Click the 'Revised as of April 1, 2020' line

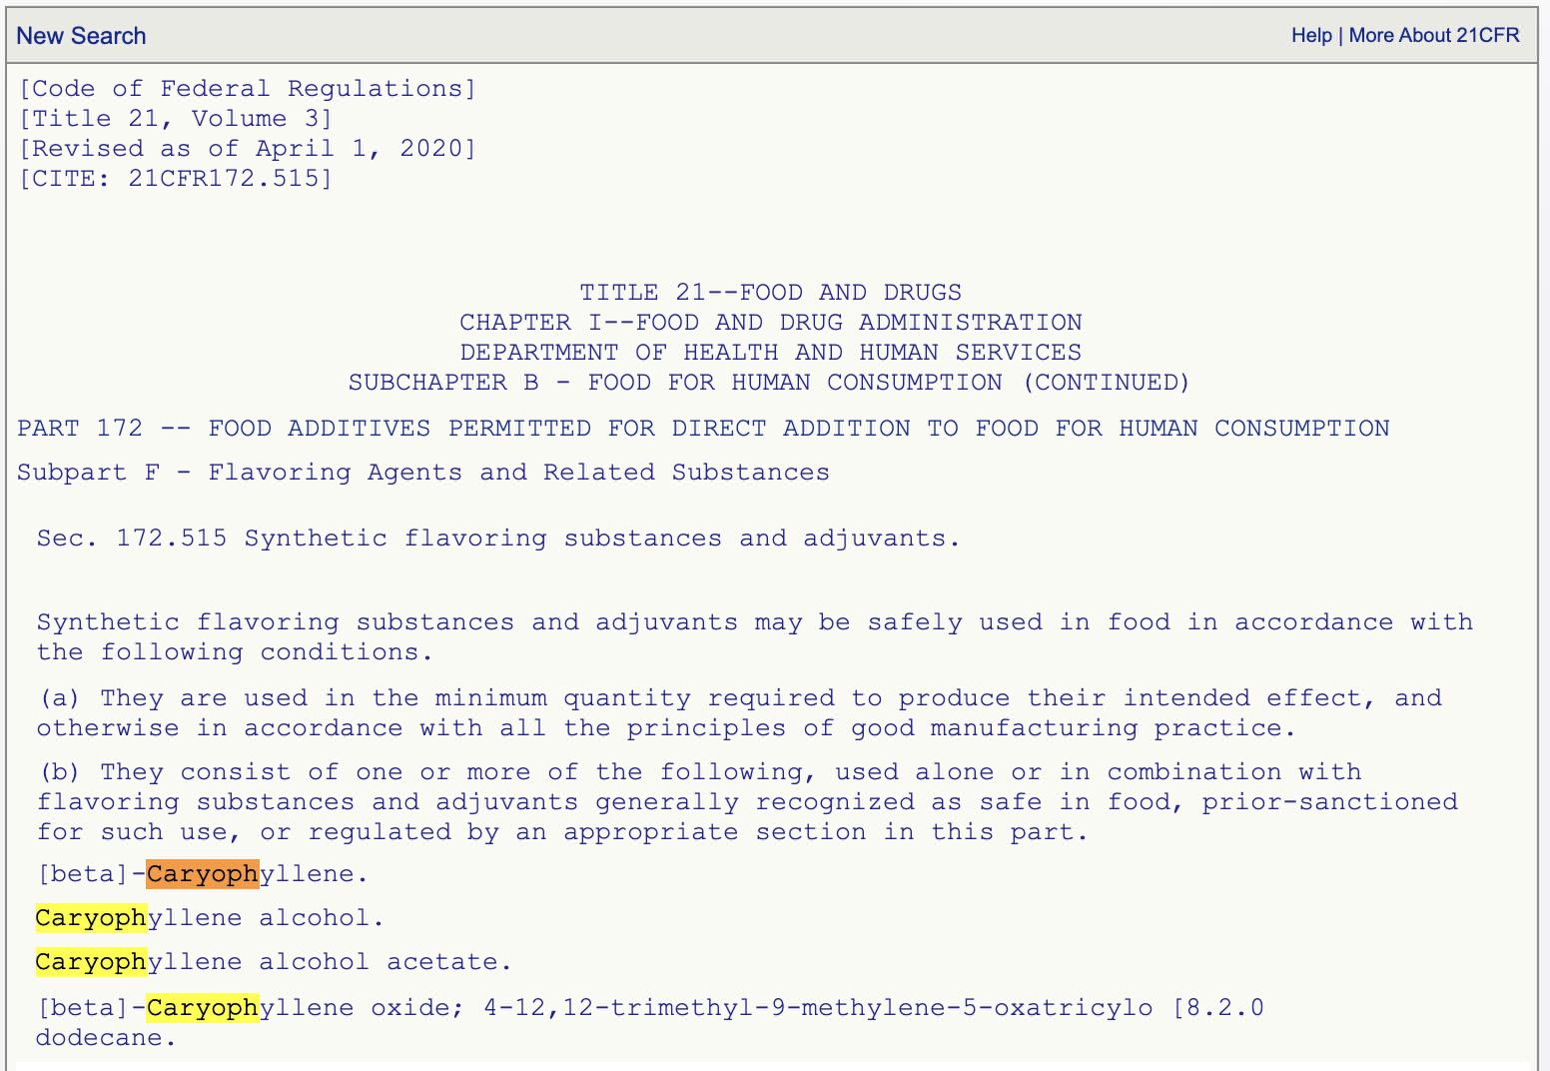point(247,149)
